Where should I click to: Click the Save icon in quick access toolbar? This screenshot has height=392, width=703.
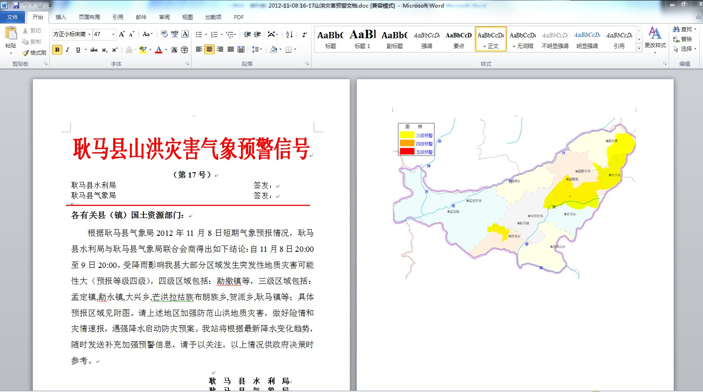[x=16, y=5]
